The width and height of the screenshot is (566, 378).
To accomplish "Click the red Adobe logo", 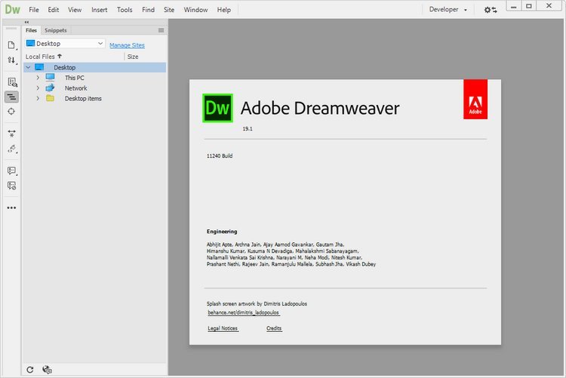I will 475,100.
